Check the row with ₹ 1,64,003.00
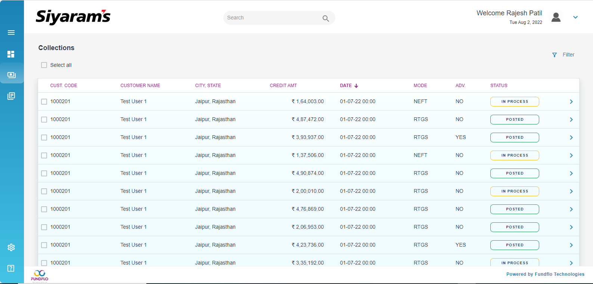Image resolution: width=593 pixels, height=284 pixels. click(x=44, y=102)
